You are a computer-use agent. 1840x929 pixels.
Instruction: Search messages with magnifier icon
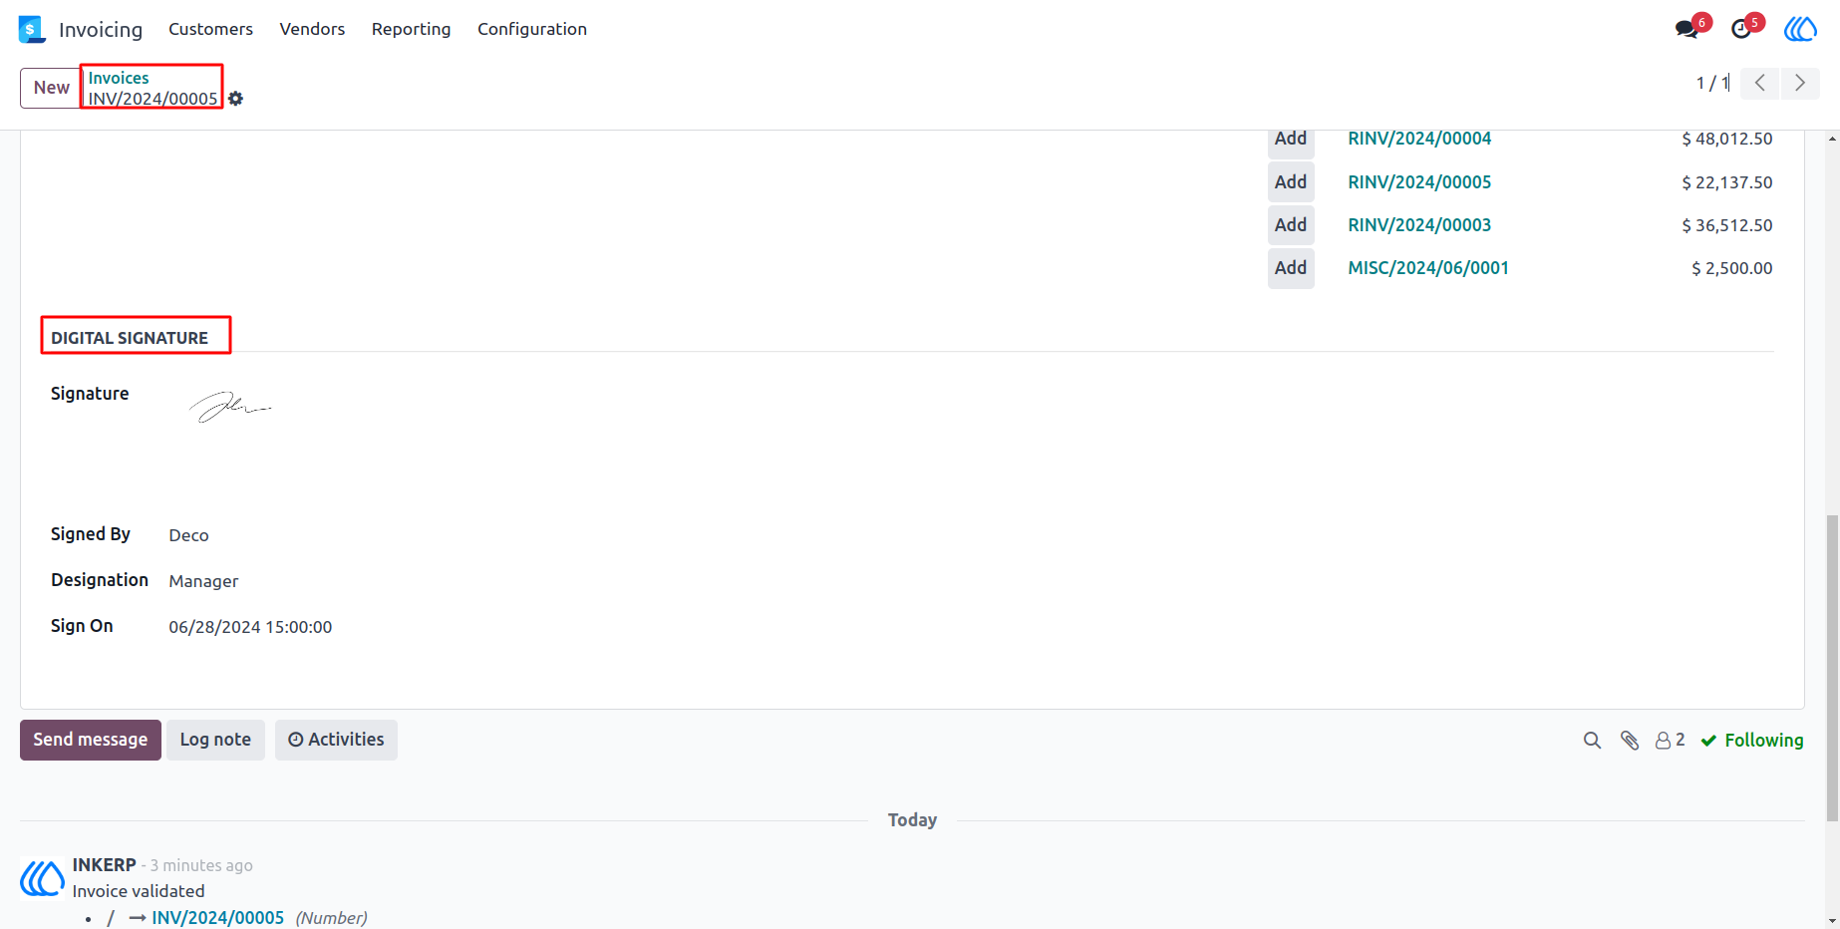[1592, 740]
